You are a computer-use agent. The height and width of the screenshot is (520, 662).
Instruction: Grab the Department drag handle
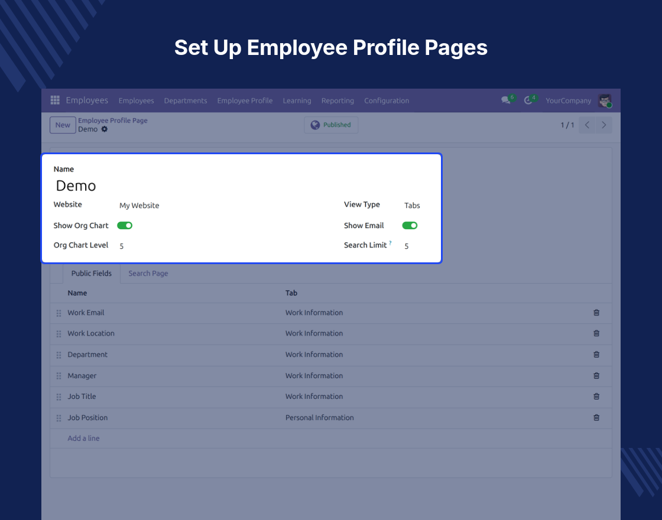point(59,355)
